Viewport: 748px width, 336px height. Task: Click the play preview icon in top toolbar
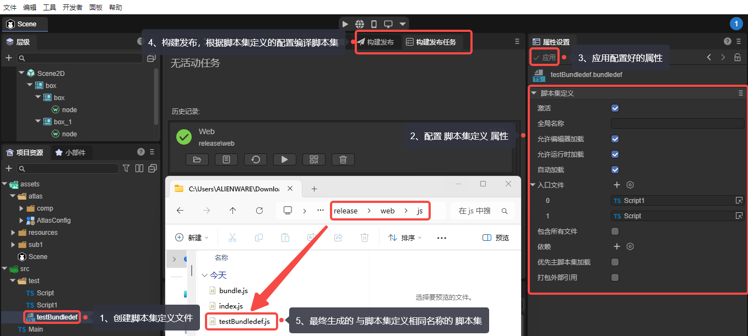pos(345,24)
